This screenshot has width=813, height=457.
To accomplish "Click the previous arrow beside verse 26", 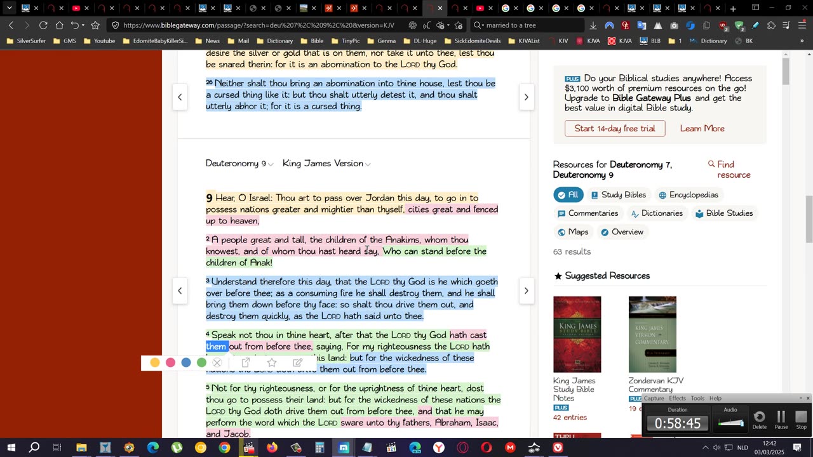I will [x=180, y=97].
